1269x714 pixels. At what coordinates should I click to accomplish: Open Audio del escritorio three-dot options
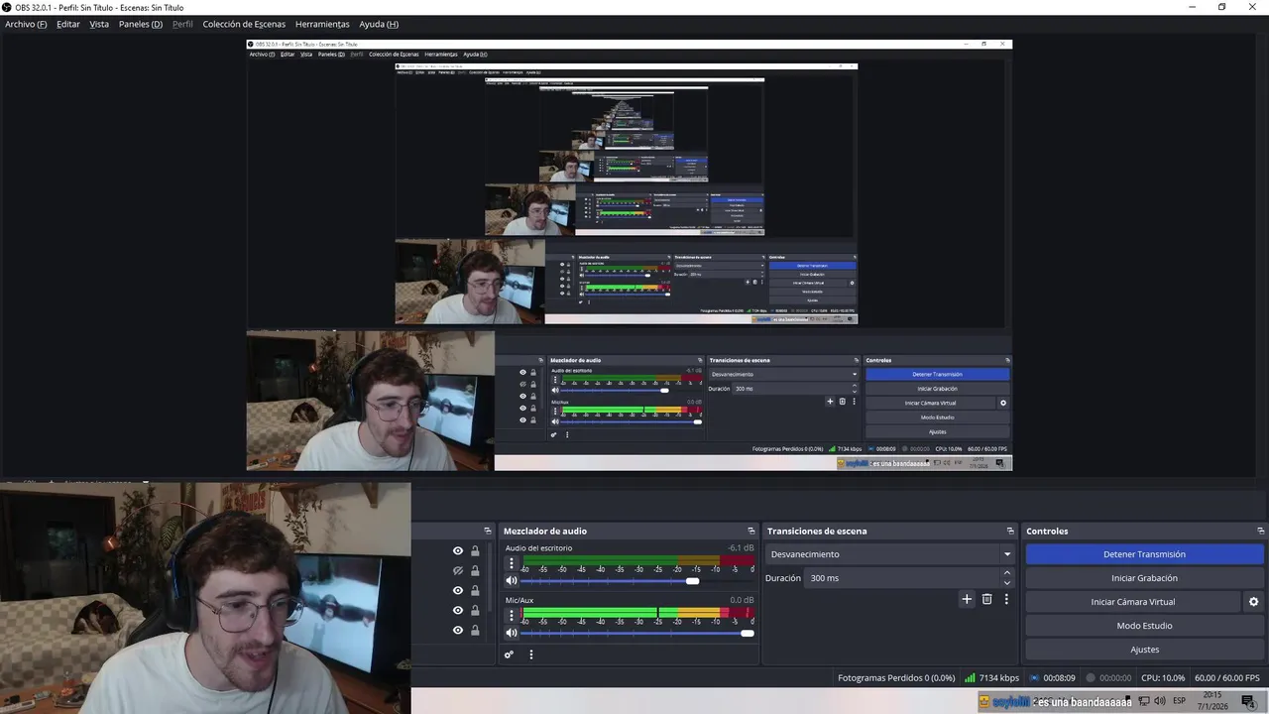(512, 563)
